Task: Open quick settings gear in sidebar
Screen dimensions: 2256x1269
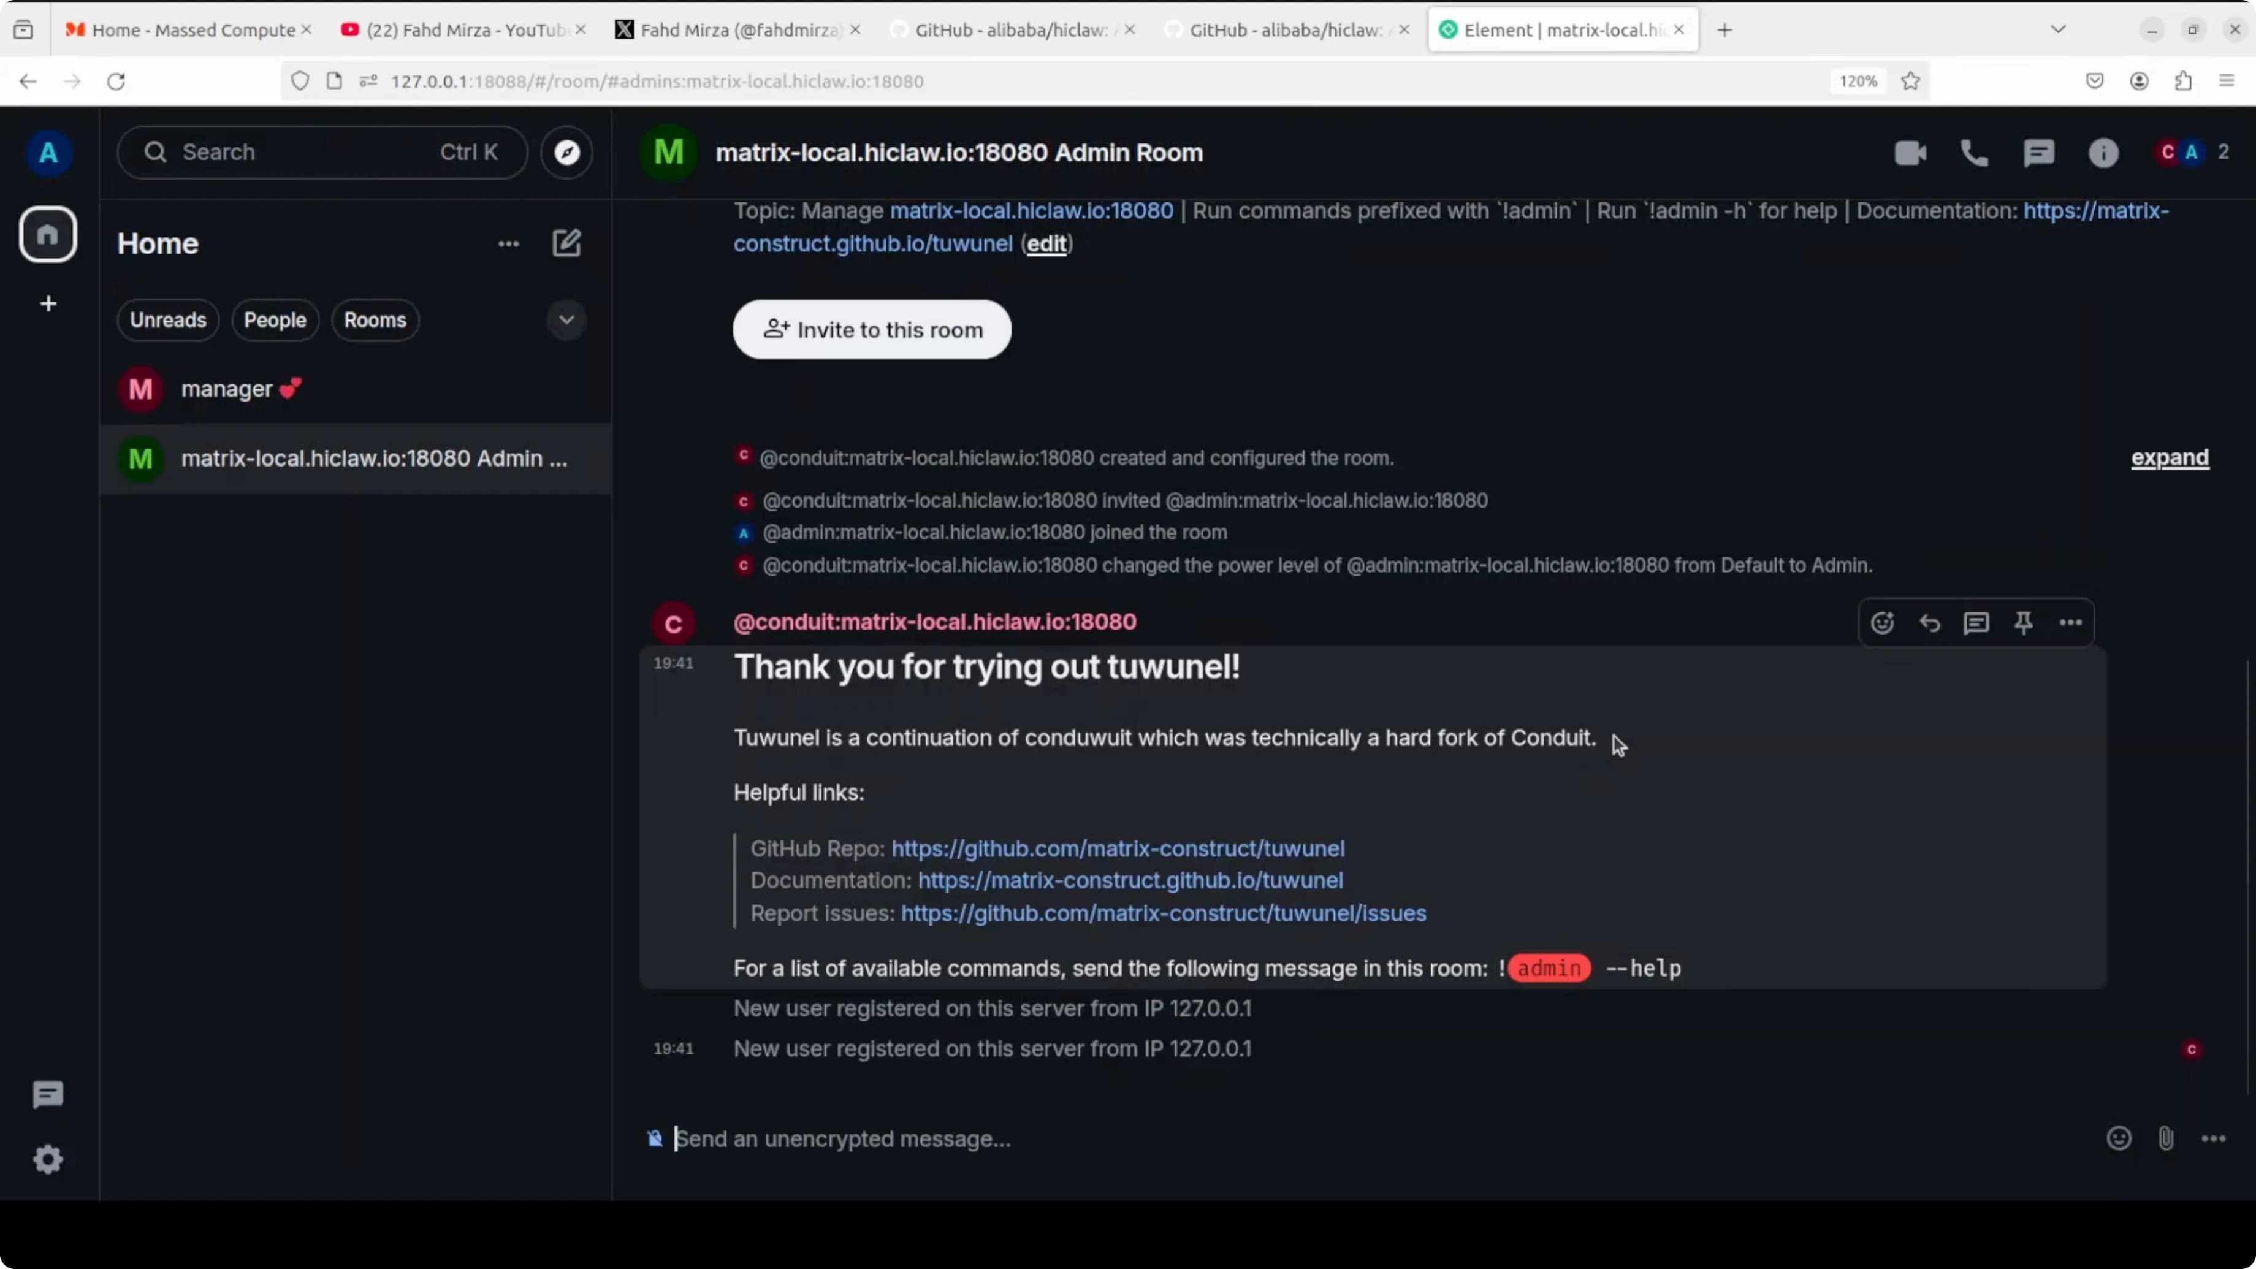Action: coord(48,1159)
